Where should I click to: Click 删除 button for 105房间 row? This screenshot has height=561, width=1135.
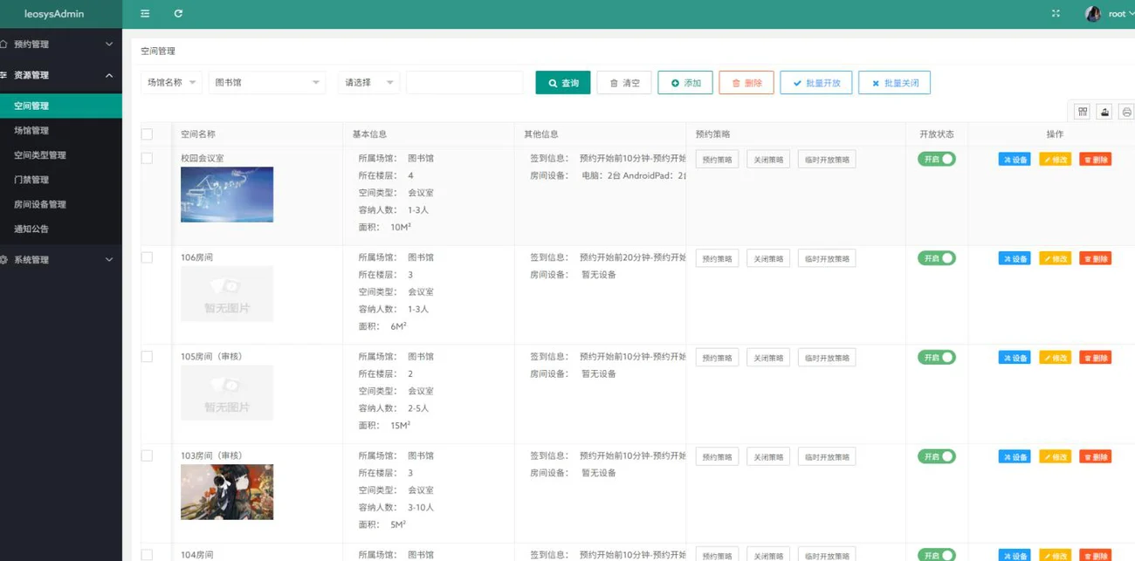coord(1096,358)
